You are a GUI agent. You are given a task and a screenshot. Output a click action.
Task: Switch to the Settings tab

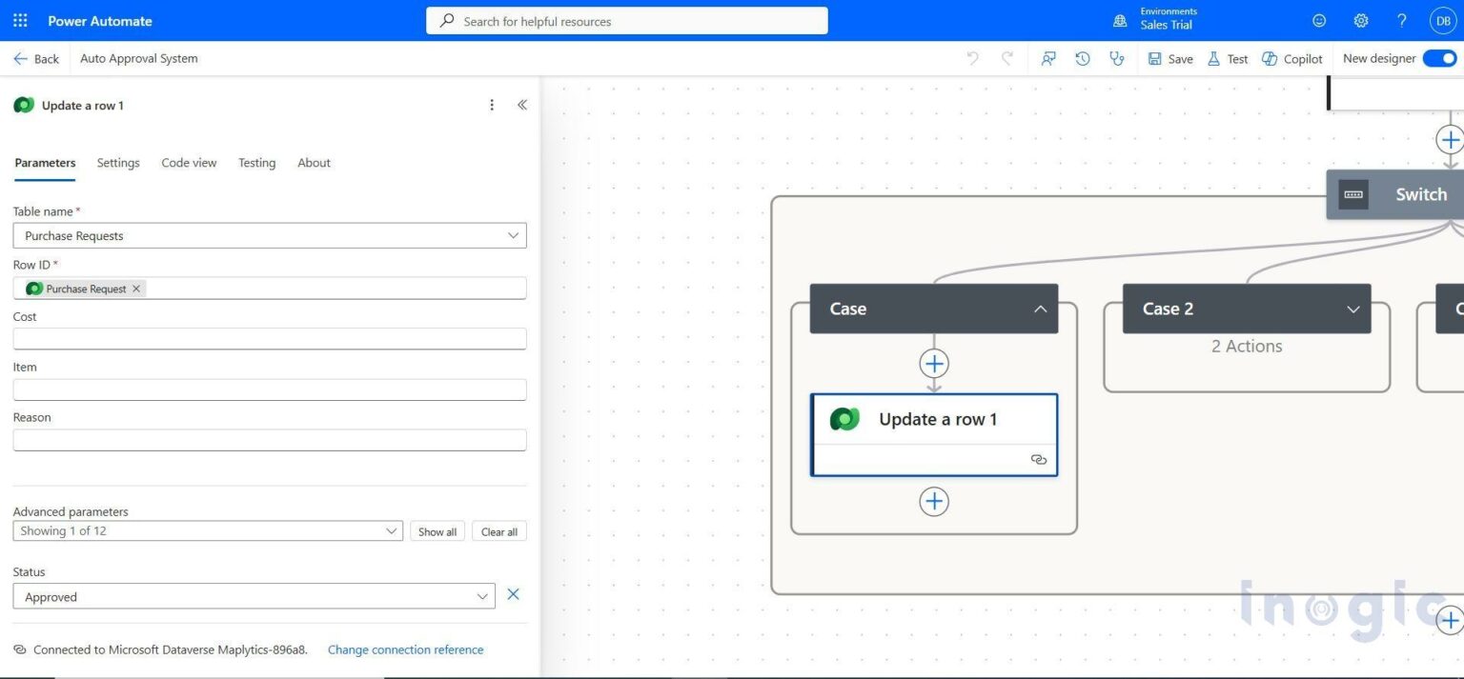coord(118,163)
